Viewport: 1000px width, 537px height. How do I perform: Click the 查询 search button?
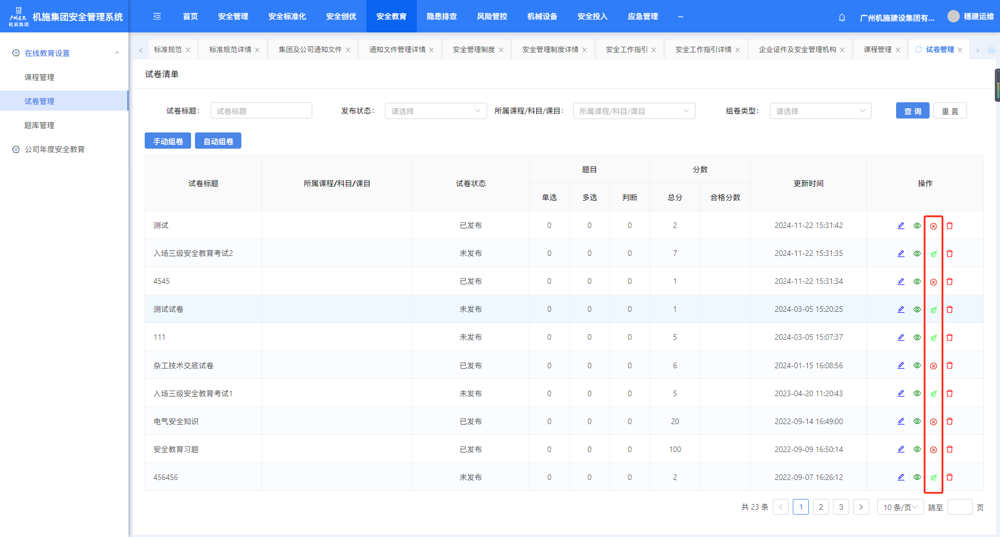(x=912, y=111)
